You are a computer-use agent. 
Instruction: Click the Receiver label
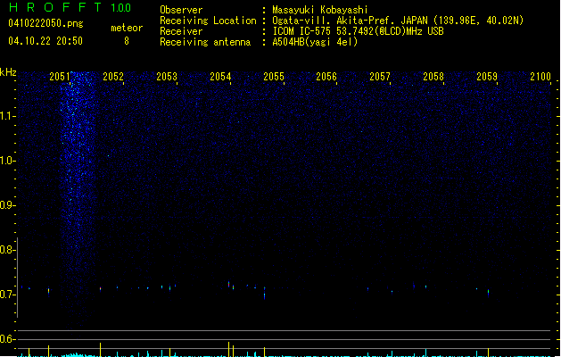(181, 31)
